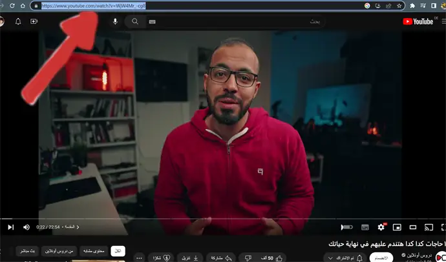
Task: Select the بث مباشر filter chip
Action: pyautogui.click(x=27, y=251)
